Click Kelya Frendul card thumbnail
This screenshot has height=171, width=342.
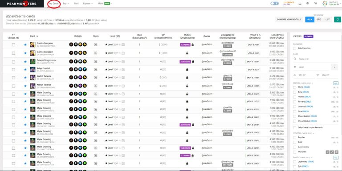(33, 70)
